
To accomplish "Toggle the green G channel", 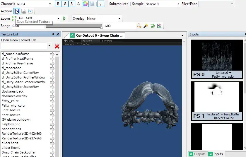I will click(65, 4).
